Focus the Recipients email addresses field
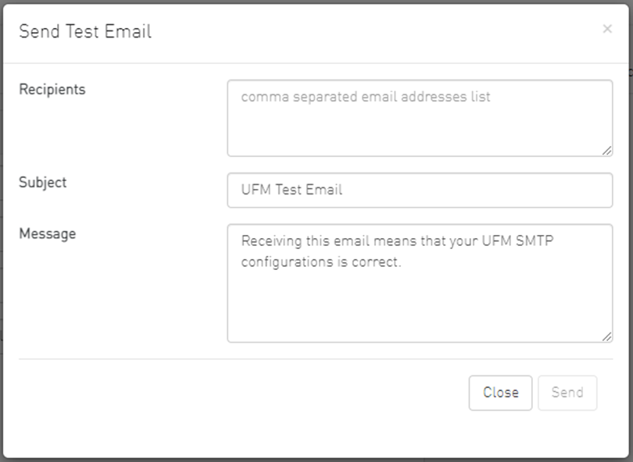633x462 pixels. pos(420,125)
